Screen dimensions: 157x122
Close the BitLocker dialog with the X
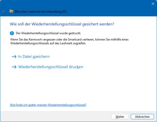[x=153, y=4]
